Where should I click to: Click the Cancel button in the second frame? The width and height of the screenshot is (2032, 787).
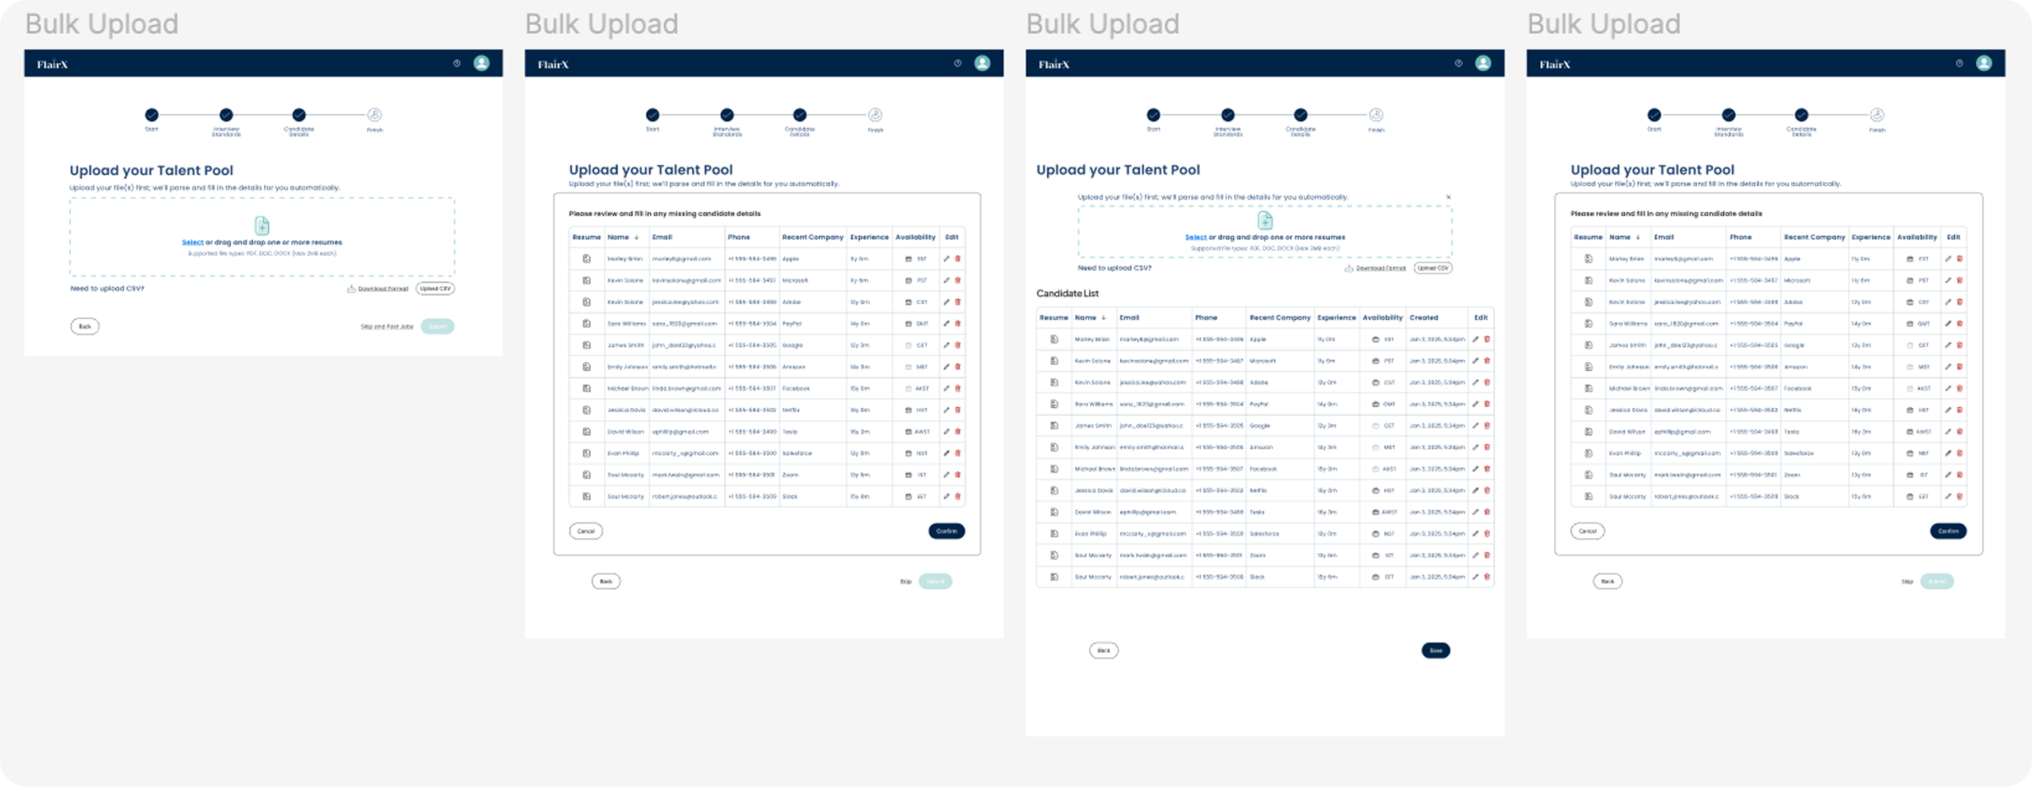[586, 532]
